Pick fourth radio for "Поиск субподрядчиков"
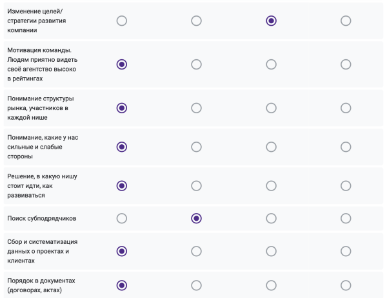 (346, 218)
